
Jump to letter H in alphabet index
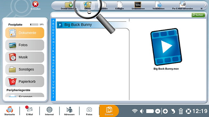click(53, 42)
